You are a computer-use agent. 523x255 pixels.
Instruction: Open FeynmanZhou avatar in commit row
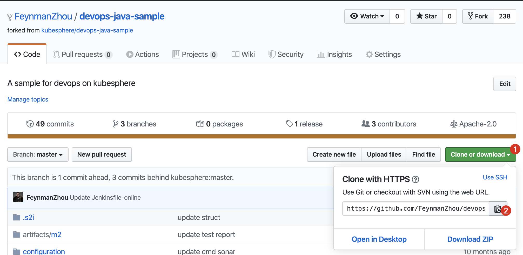[x=18, y=197]
